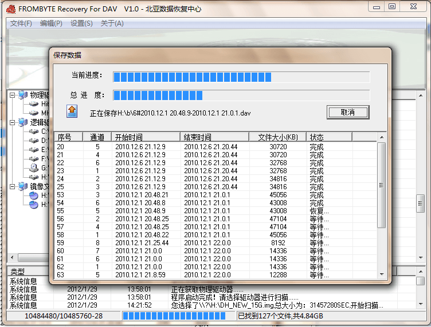This screenshot has height=327, width=431.
Task: Collapse the 镜像文 image files tree node
Action: (13, 186)
